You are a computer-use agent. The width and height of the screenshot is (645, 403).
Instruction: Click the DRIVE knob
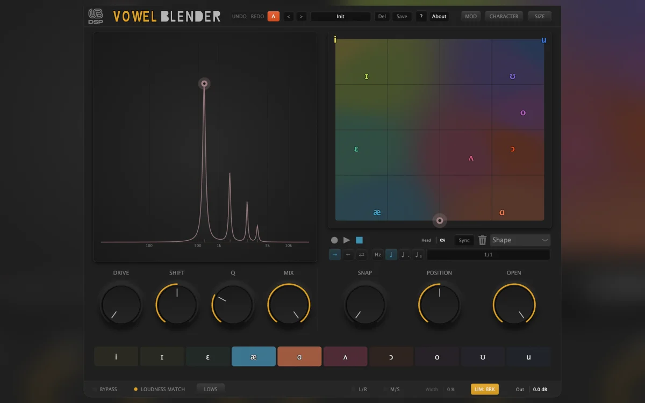(x=121, y=305)
